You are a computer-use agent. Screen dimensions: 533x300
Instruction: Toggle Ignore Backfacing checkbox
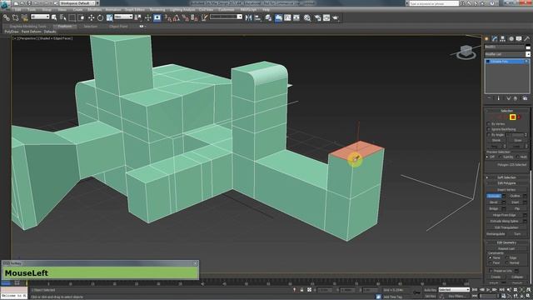(489, 130)
